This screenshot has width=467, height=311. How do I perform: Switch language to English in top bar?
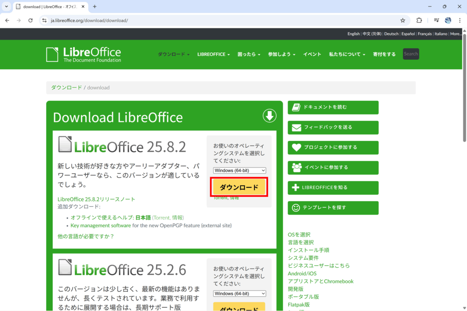click(353, 34)
